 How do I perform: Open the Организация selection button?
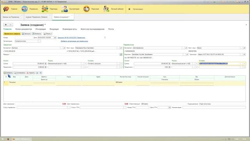click(39, 41)
